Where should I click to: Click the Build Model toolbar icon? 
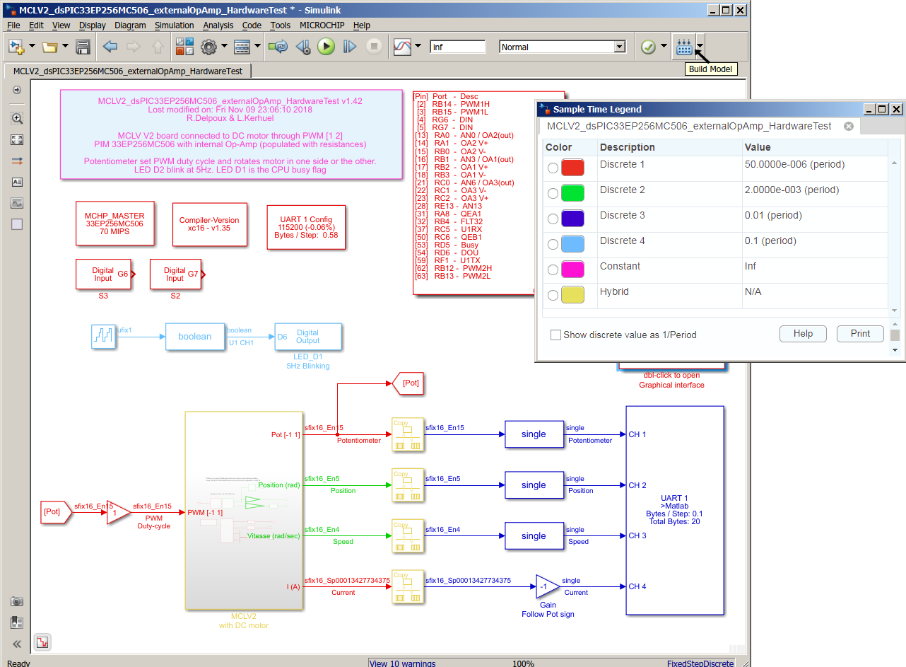click(x=683, y=47)
